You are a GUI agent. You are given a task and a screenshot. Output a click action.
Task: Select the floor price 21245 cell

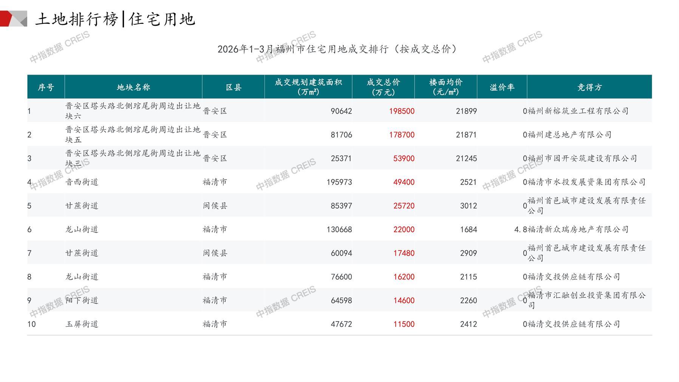tap(466, 158)
